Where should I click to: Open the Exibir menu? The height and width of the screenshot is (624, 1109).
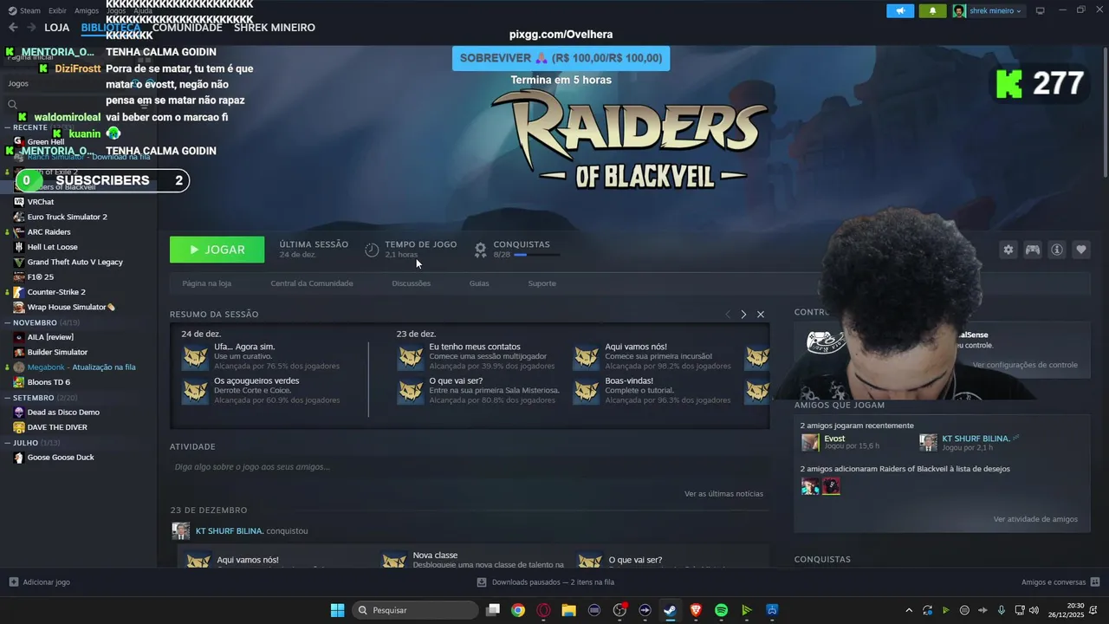click(57, 10)
